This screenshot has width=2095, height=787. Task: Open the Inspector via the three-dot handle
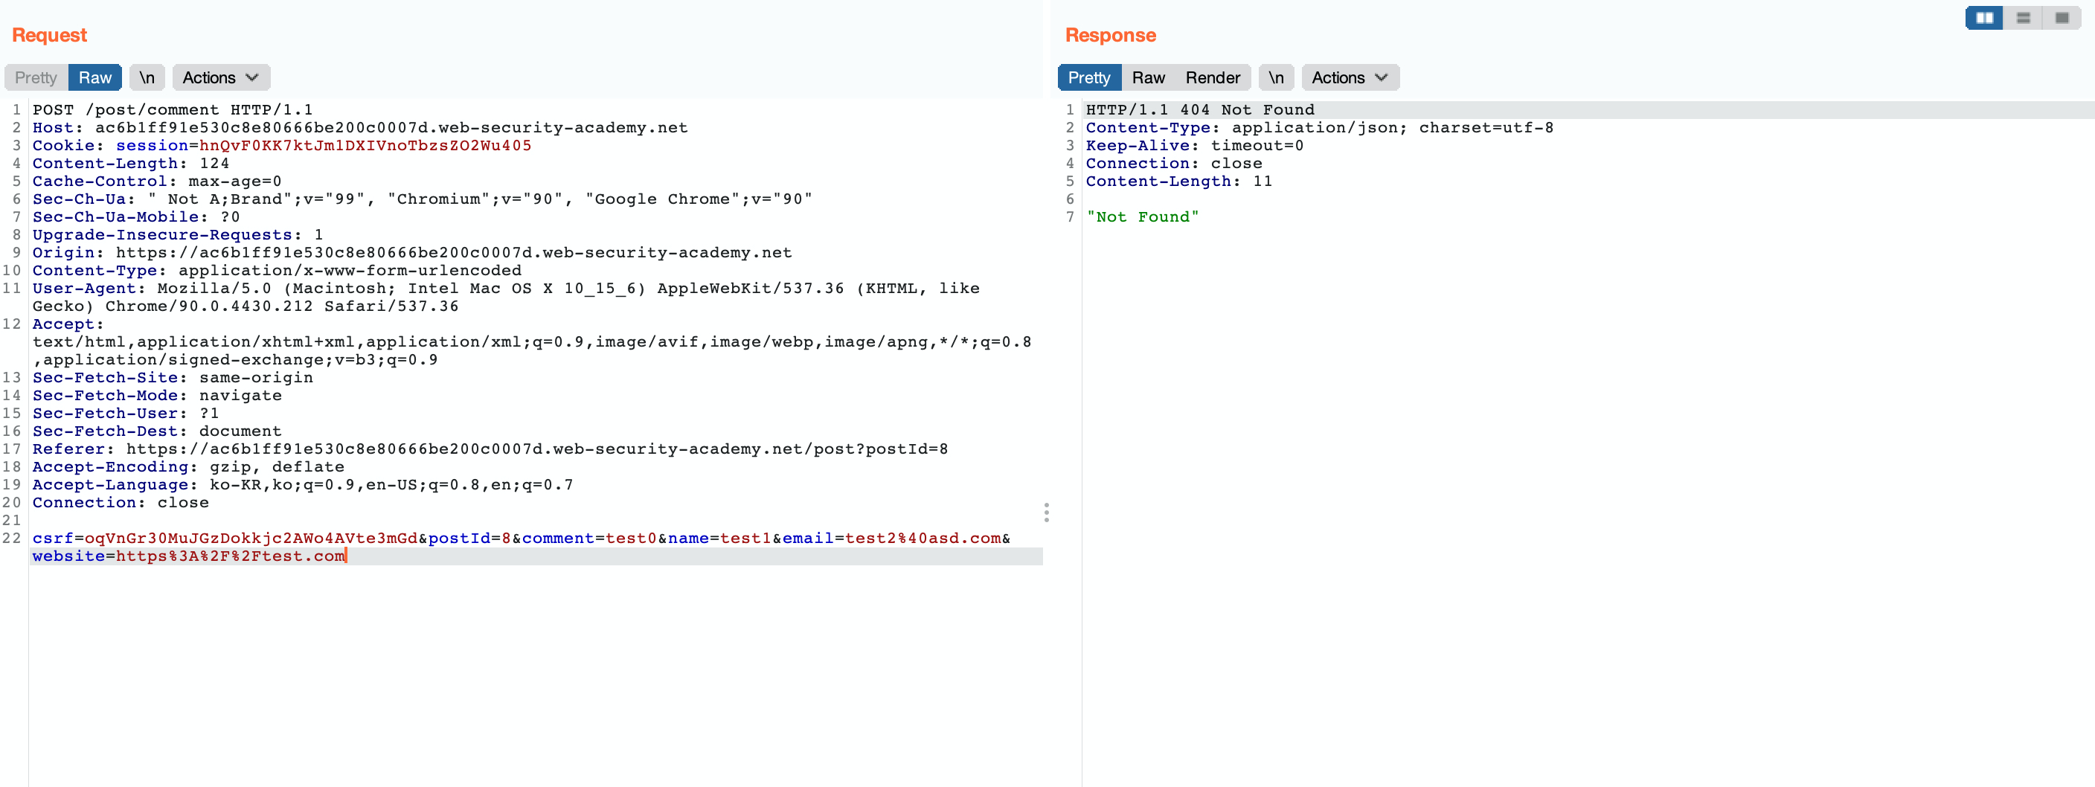[x=1046, y=513]
